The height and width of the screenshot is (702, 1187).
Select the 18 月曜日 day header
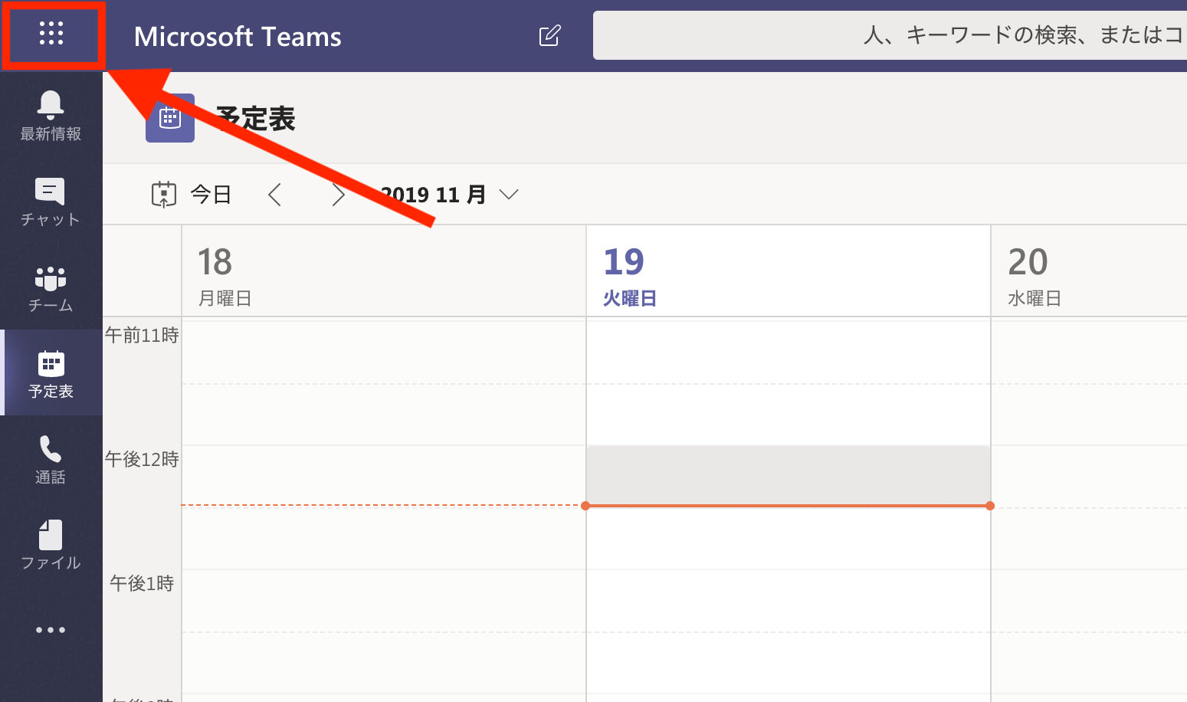pos(384,271)
